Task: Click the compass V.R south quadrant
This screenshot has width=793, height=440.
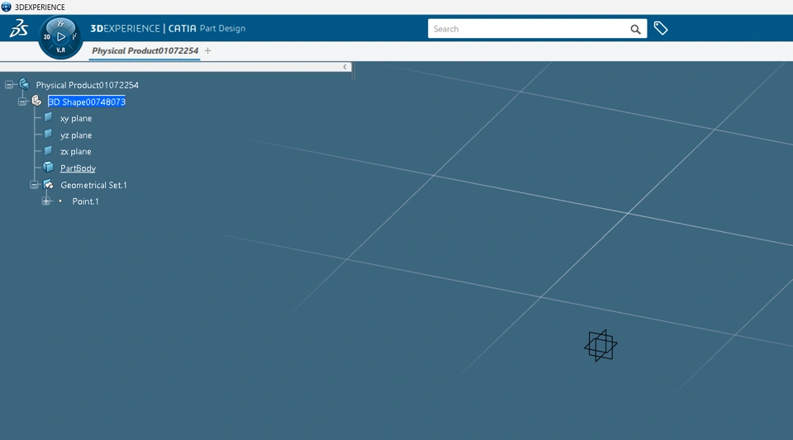Action: click(x=60, y=50)
